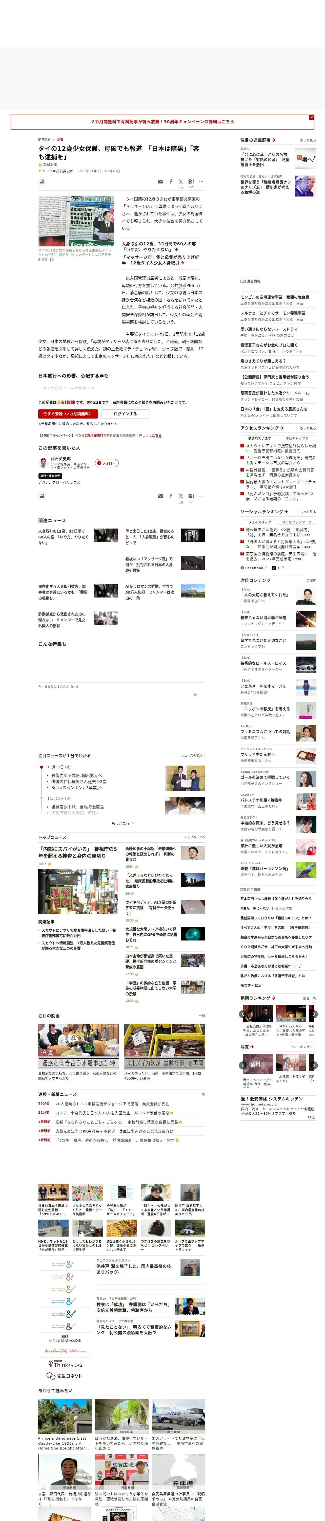Image resolution: width=325 pixels, height=1521 pixels.
Task: Enlarge the article newspaper photo via caption icon
Action: coord(51,259)
